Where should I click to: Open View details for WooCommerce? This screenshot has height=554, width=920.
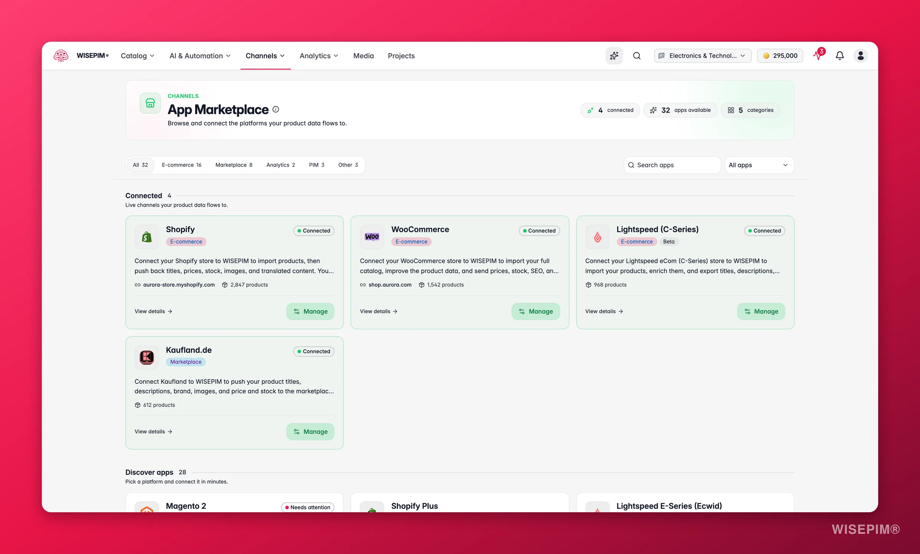point(379,311)
